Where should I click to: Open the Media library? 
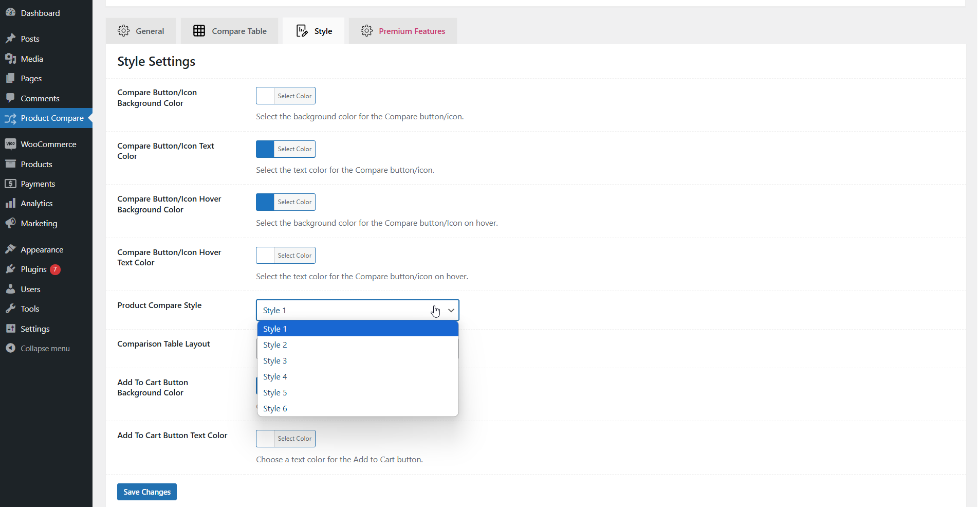31,59
